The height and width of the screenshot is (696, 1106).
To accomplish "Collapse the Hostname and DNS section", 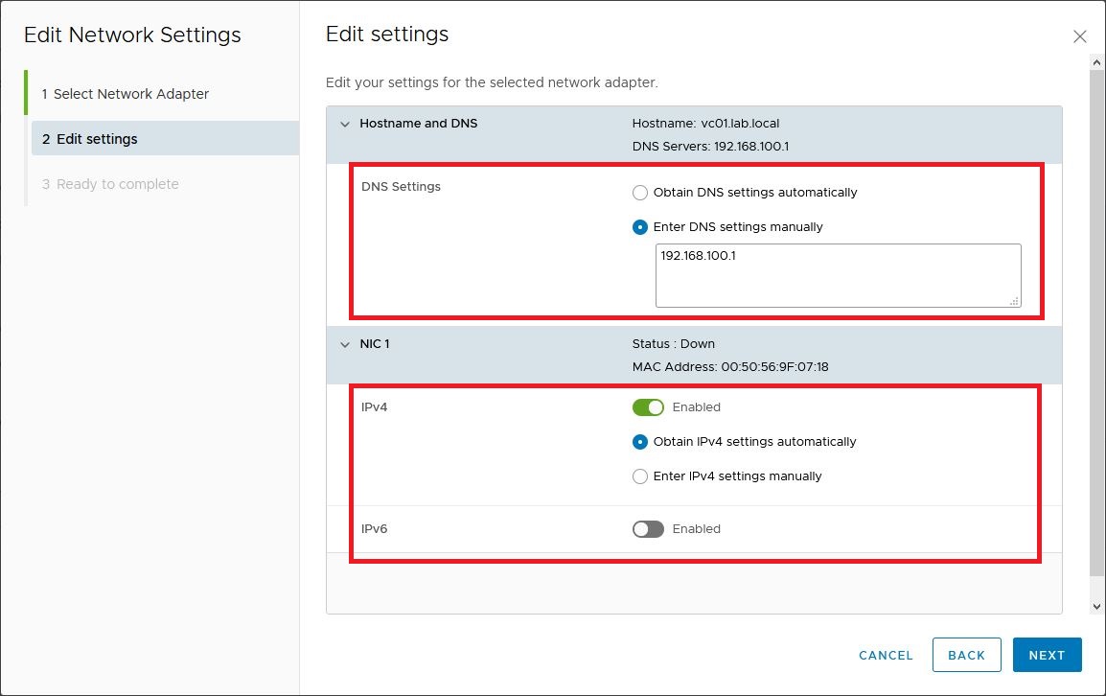I will point(345,124).
